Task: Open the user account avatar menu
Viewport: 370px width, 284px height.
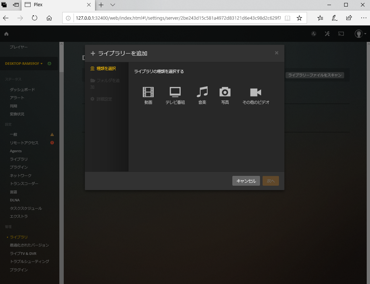Action: click(x=360, y=34)
